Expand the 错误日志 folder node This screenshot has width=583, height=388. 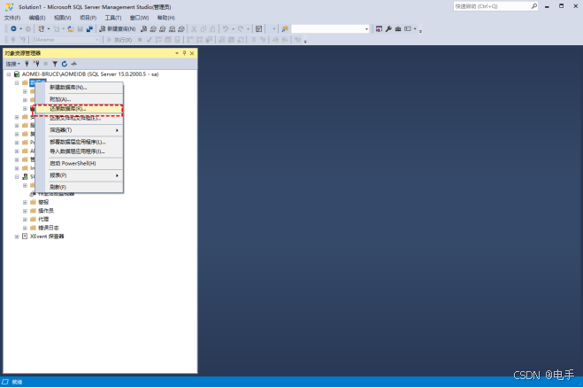click(25, 228)
